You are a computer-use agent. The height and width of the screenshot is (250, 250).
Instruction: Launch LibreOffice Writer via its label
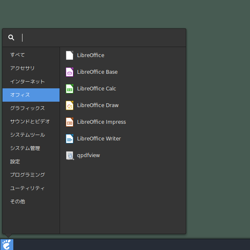pos(99,139)
